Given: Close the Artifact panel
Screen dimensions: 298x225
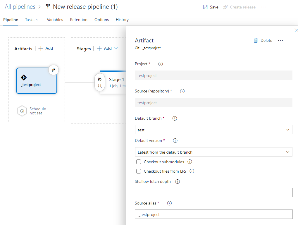Looking at the screenshot, I should click(296, 30).
